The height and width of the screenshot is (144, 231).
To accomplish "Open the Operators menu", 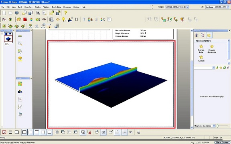I will point(28,7).
